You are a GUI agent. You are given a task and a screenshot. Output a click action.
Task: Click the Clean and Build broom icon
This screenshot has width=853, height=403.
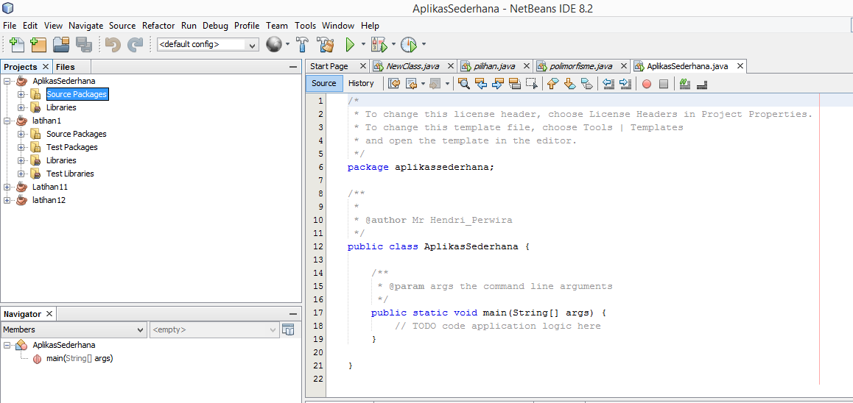[325, 45]
